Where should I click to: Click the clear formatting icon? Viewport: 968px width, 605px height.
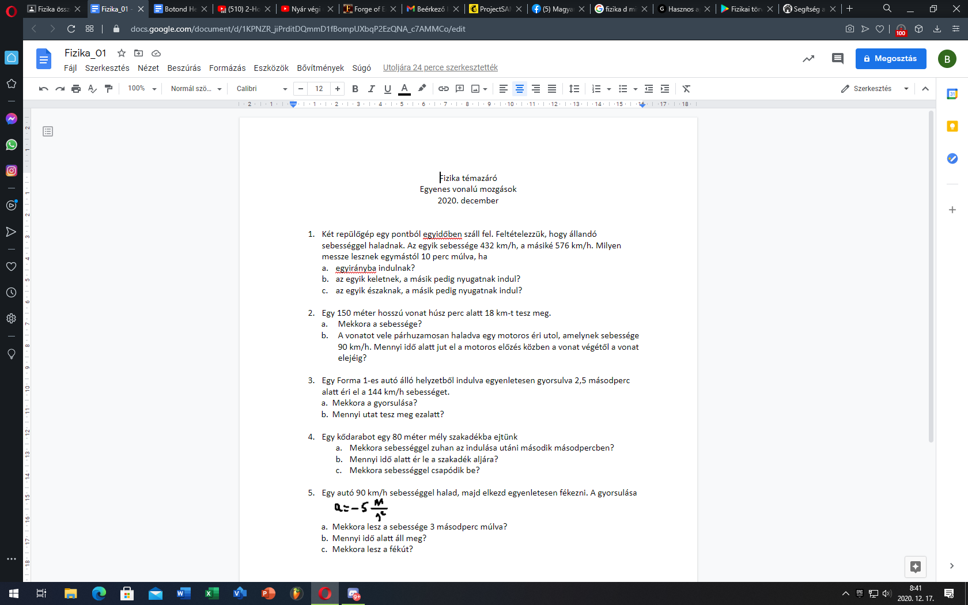(x=686, y=89)
